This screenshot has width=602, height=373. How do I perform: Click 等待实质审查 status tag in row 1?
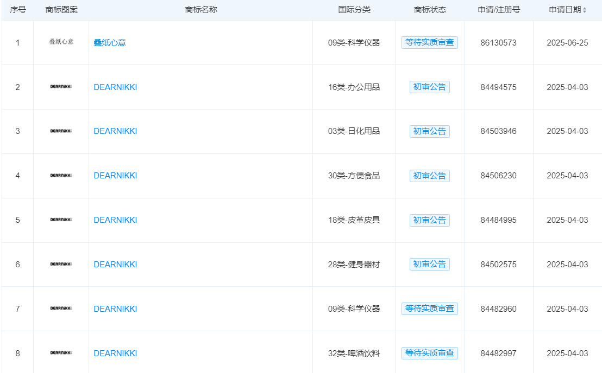(x=430, y=42)
